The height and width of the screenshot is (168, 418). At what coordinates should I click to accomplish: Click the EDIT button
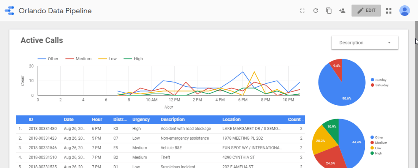[366, 11]
